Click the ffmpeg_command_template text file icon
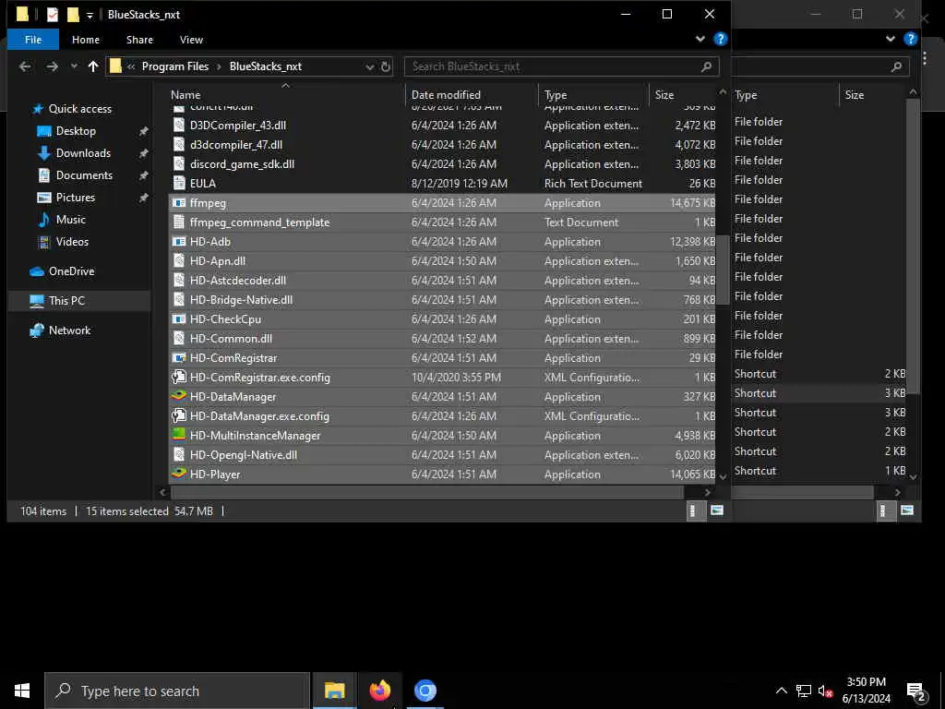 click(179, 222)
